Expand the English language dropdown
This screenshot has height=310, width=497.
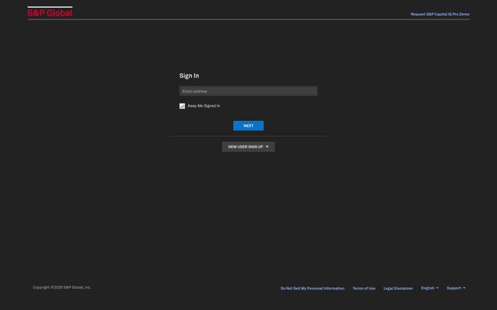pos(430,288)
